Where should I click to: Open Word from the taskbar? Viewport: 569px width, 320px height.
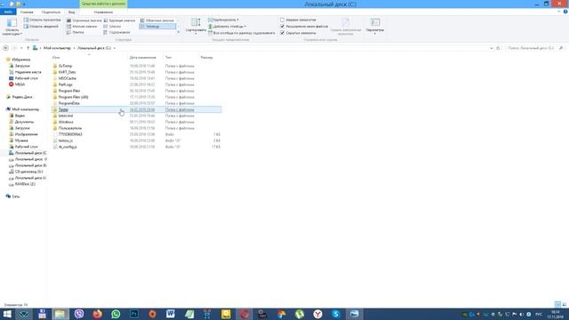click(171, 314)
